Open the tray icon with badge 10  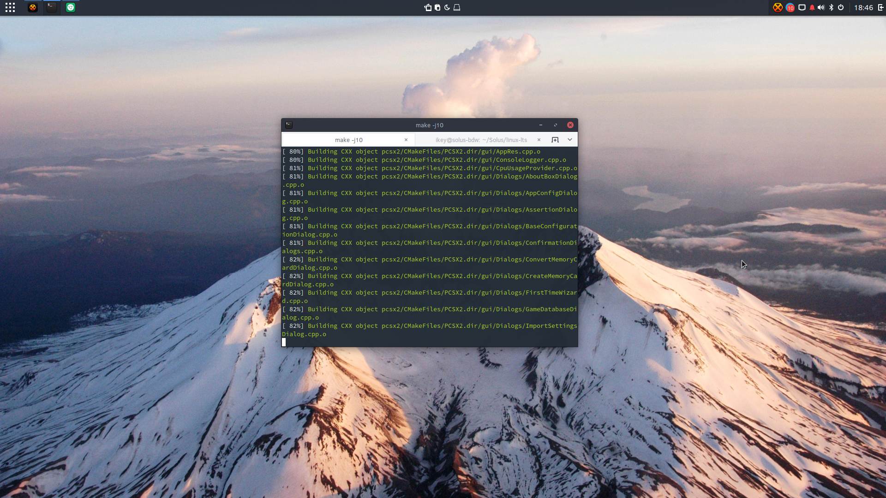(790, 8)
